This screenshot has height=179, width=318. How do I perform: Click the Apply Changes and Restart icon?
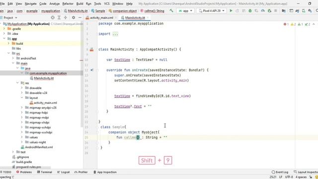(237, 11)
